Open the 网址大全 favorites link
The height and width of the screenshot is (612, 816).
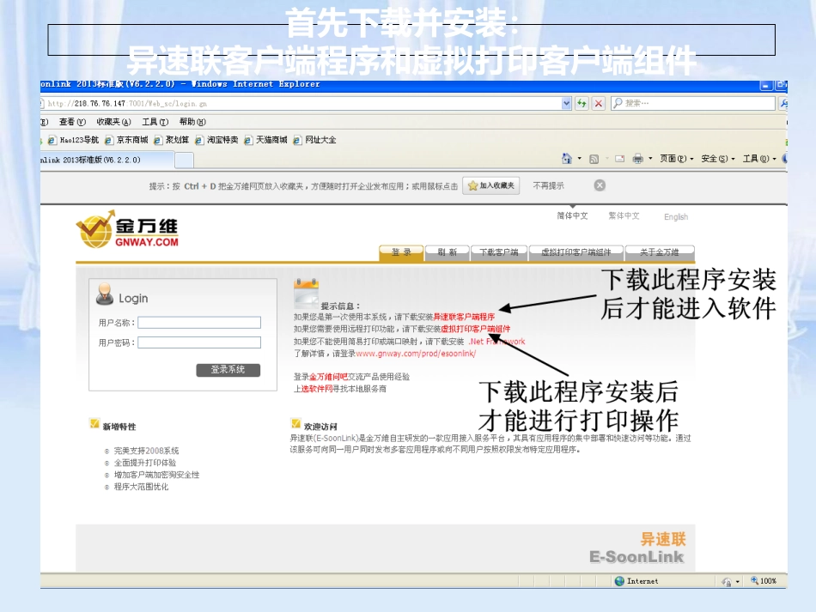coord(315,140)
